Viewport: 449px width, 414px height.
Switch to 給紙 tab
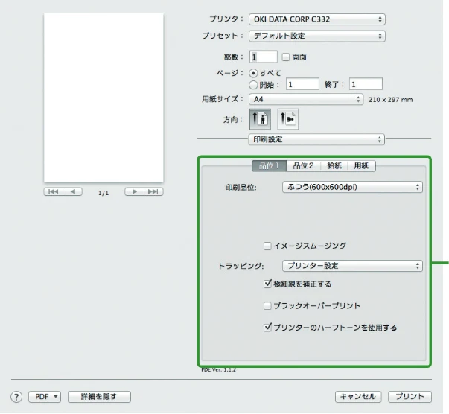pyautogui.click(x=334, y=166)
